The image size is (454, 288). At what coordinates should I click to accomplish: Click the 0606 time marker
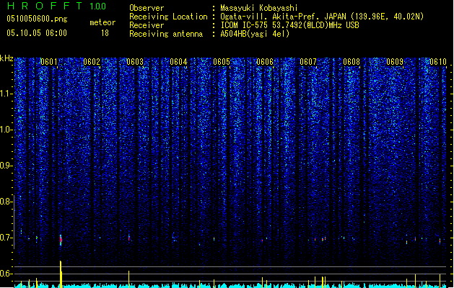point(265,62)
